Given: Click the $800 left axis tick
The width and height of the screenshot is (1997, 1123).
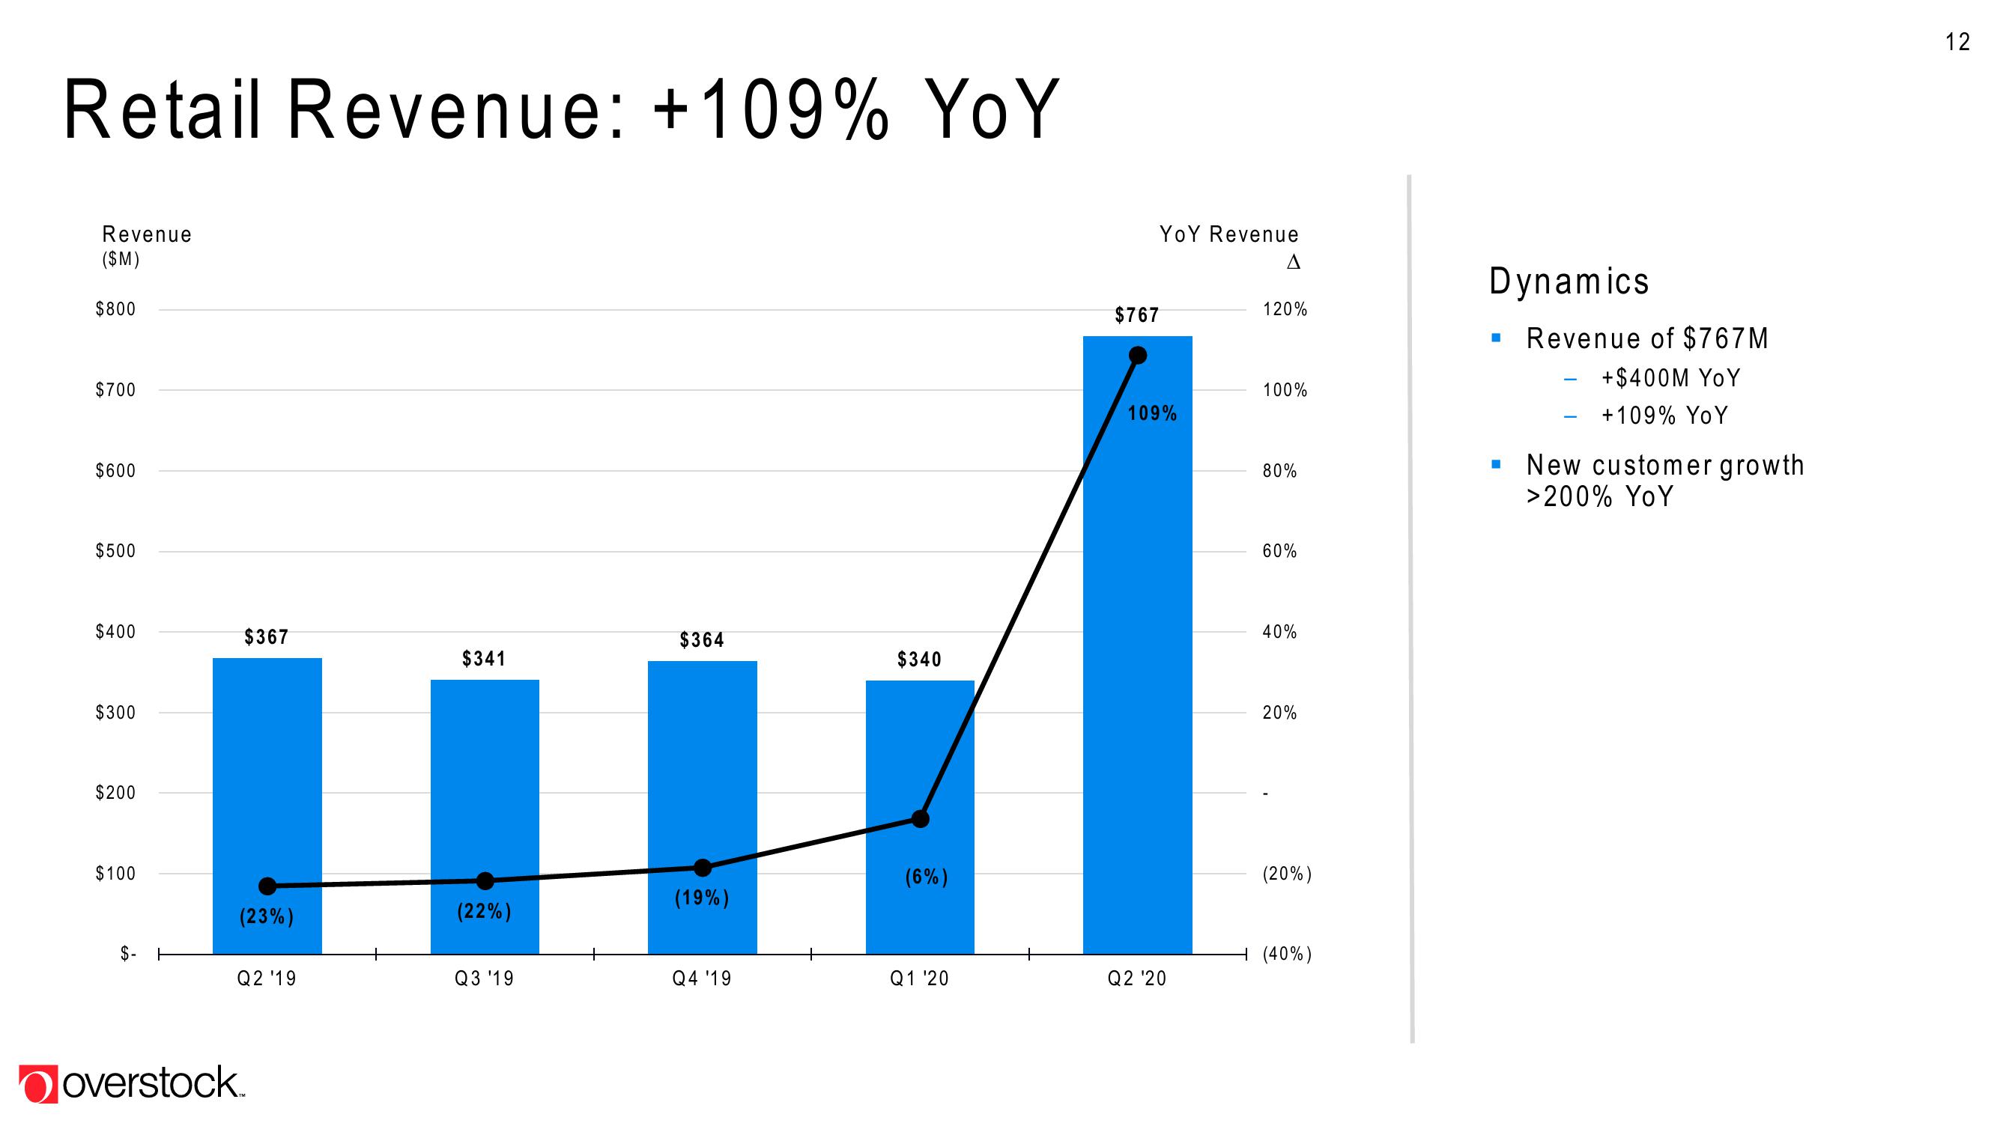Looking at the screenshot, I should coord(115,309).
